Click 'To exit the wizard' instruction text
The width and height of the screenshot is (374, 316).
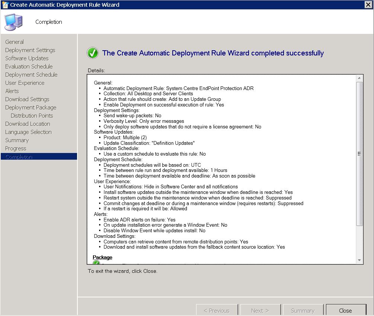click(x=122, y=271)
